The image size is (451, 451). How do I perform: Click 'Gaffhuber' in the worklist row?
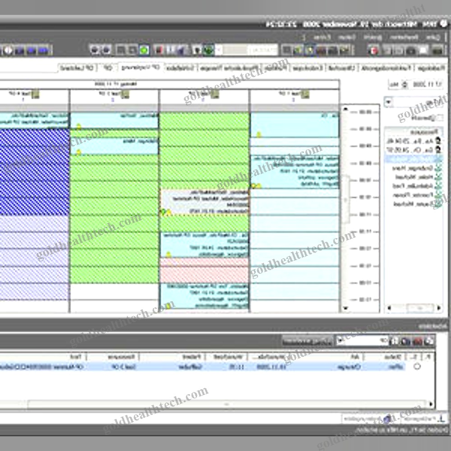190,367
